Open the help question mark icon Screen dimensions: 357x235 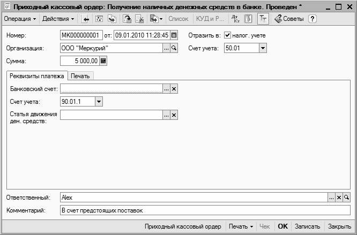[312, 19]
